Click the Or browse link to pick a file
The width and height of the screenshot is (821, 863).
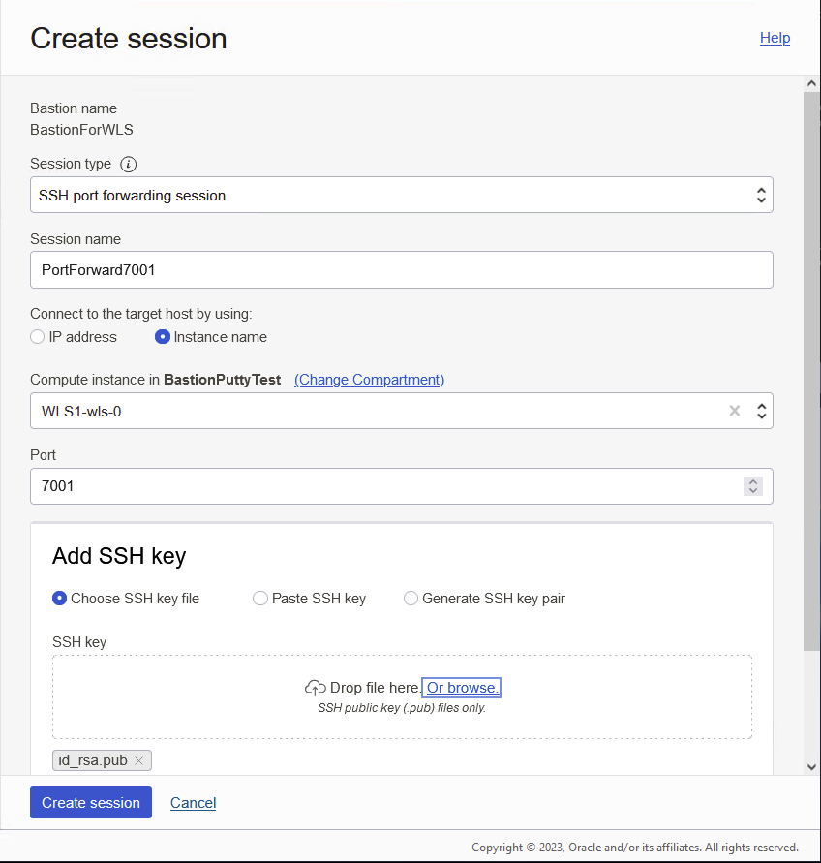point(461,687)
